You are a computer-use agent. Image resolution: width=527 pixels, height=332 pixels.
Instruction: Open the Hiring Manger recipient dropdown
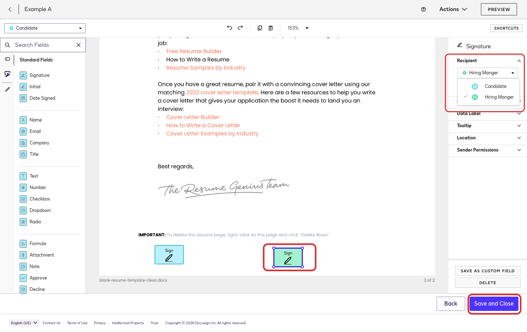488,73
